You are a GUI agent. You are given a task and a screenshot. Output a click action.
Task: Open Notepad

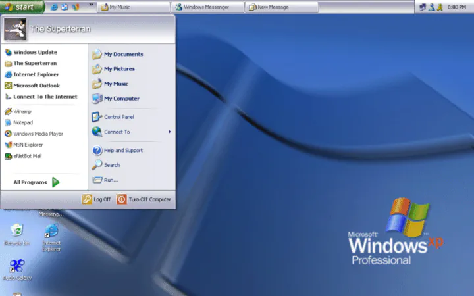18,122
